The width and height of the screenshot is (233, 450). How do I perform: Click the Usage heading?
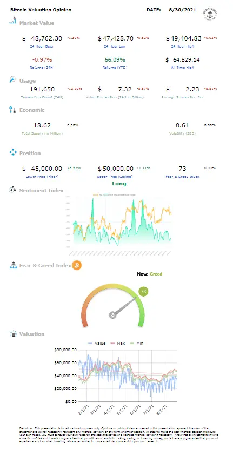27,81
